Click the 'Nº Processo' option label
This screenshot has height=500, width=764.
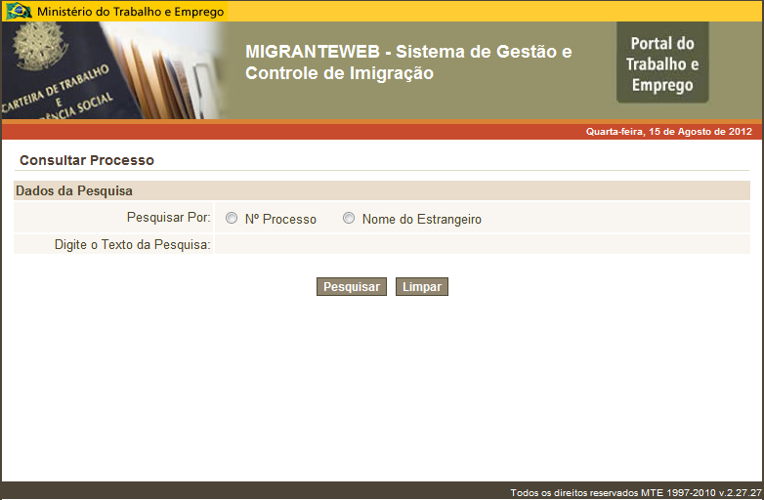point(280,220)
